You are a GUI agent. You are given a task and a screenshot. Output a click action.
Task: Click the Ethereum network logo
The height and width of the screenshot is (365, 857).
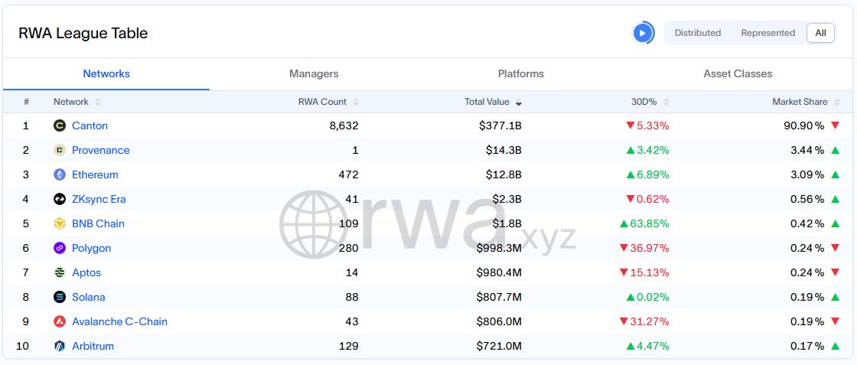pos(60,175)
